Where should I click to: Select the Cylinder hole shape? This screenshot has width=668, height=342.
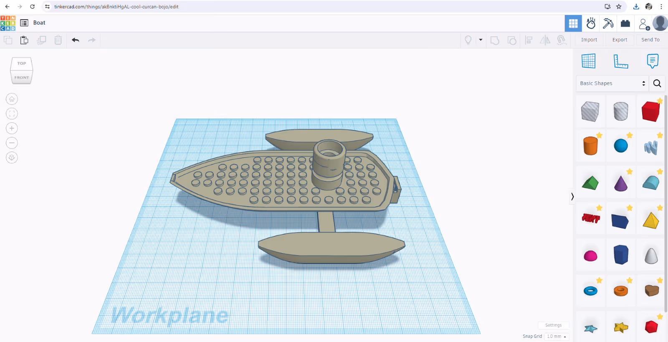tap(621, 111)
